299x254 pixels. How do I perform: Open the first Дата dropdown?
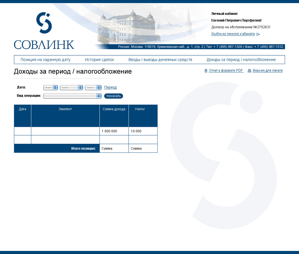coord(51,88)
